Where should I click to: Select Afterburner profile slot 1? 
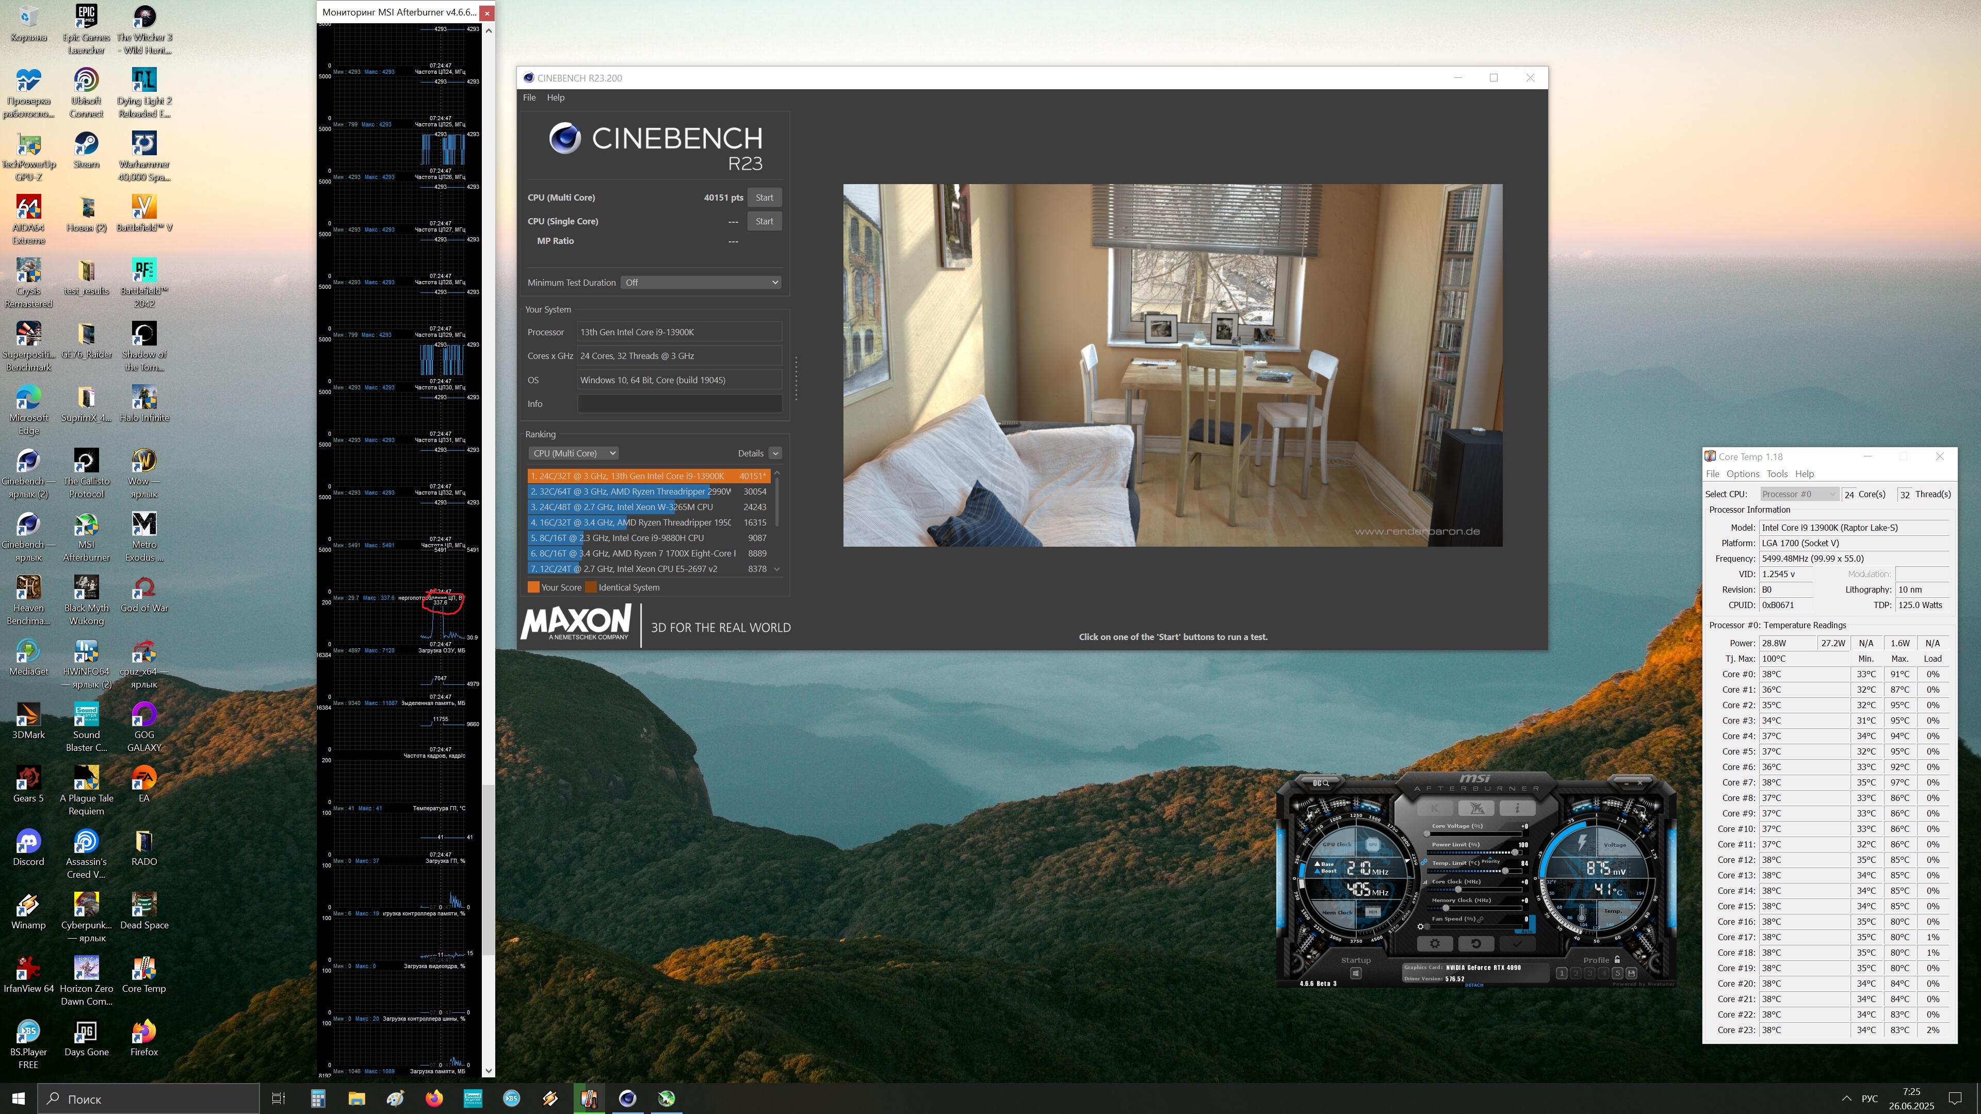click(1562, 974)
